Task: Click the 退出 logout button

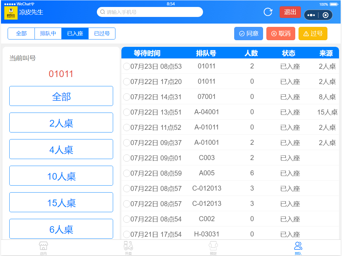Action: click(x=290, y=12)
